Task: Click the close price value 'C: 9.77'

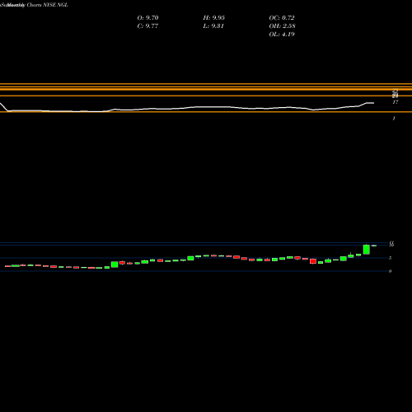Action: (147, 26)
